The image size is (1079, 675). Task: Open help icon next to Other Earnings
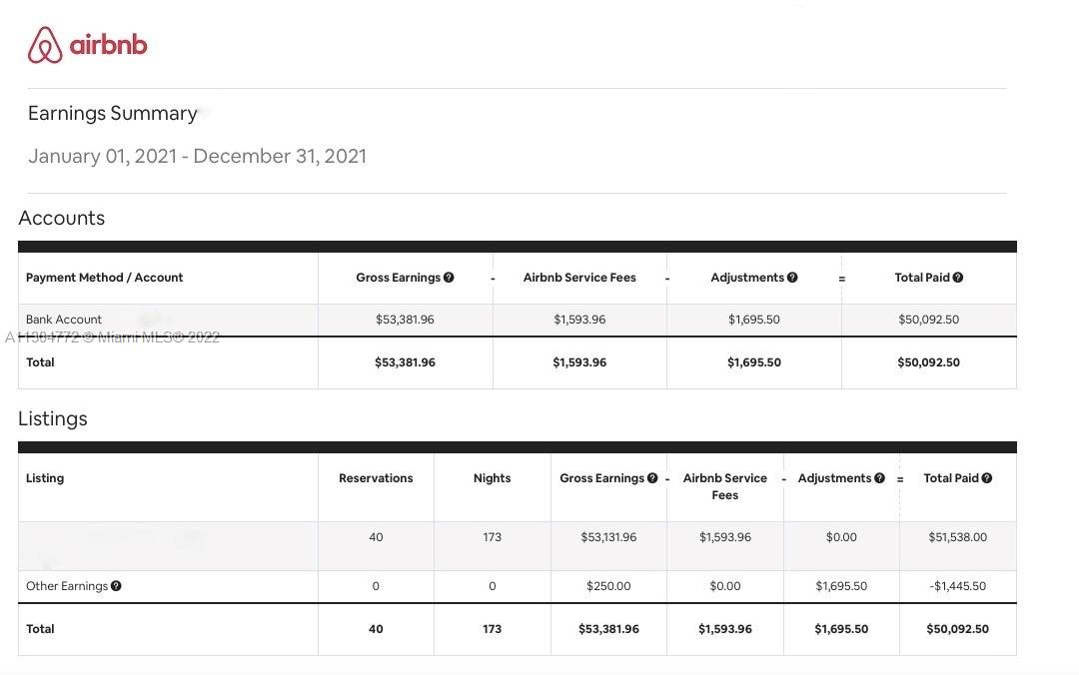(116, 585)
